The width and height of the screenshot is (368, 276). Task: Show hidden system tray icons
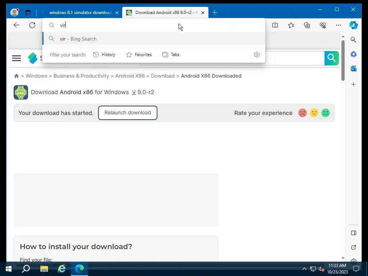click(304, 269)
